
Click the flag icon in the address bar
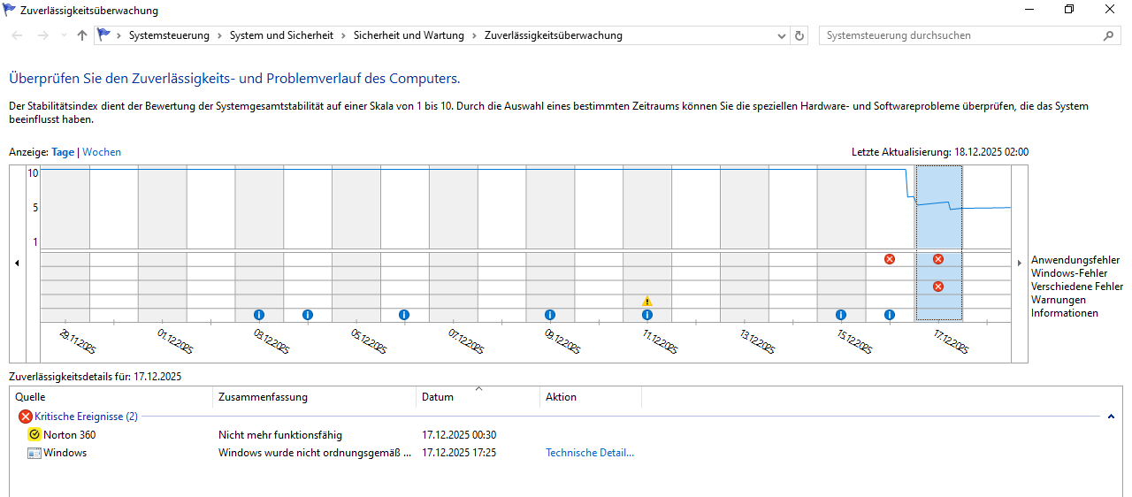click(104, 35)
